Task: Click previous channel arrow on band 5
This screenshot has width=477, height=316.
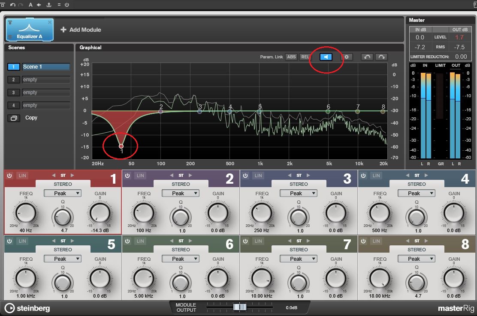Action: pos(54,241)
